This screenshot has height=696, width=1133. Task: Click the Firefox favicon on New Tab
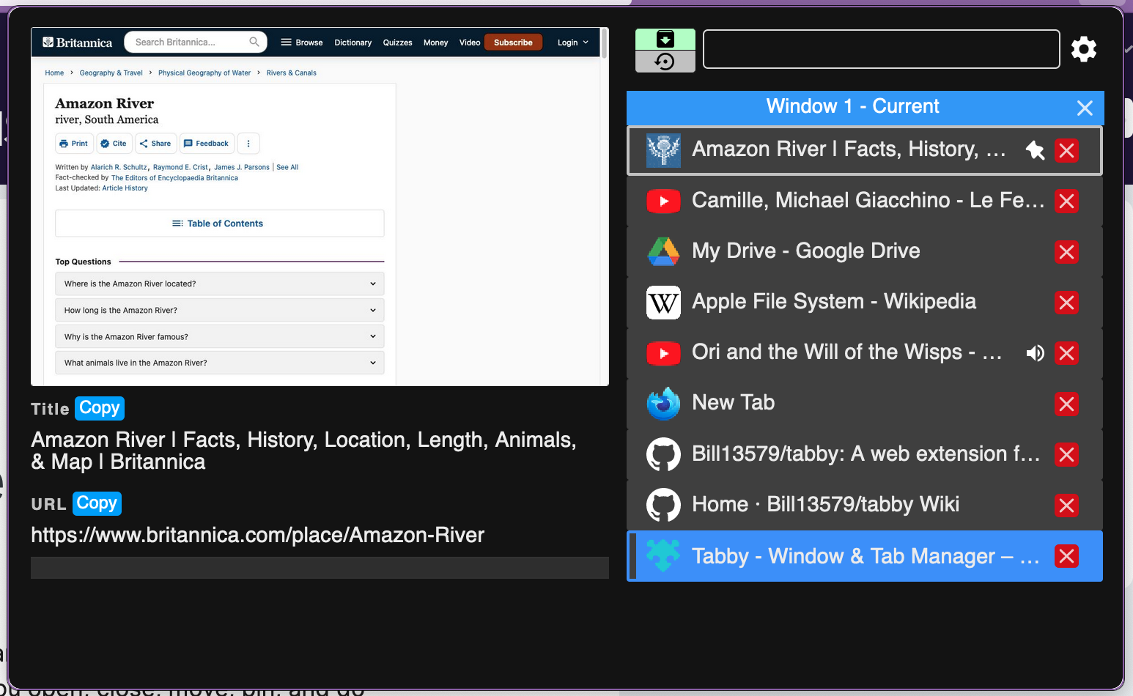click(x=663, y=404)
